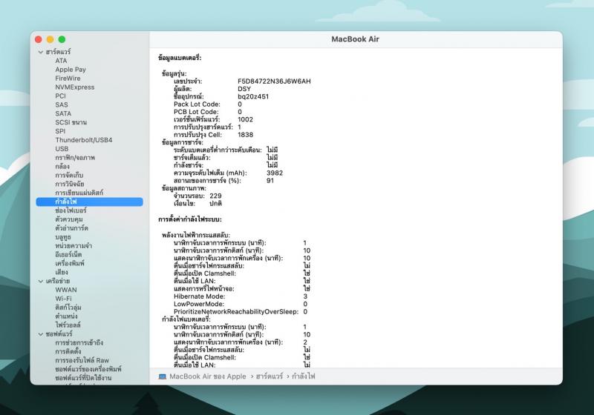Viewport: 594px width, 415px height.
Task: Open the Wi-Fi network entry
Action: point(63,299)
